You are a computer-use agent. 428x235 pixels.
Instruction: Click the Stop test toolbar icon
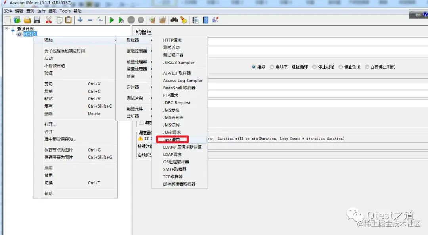coord(131,20)
